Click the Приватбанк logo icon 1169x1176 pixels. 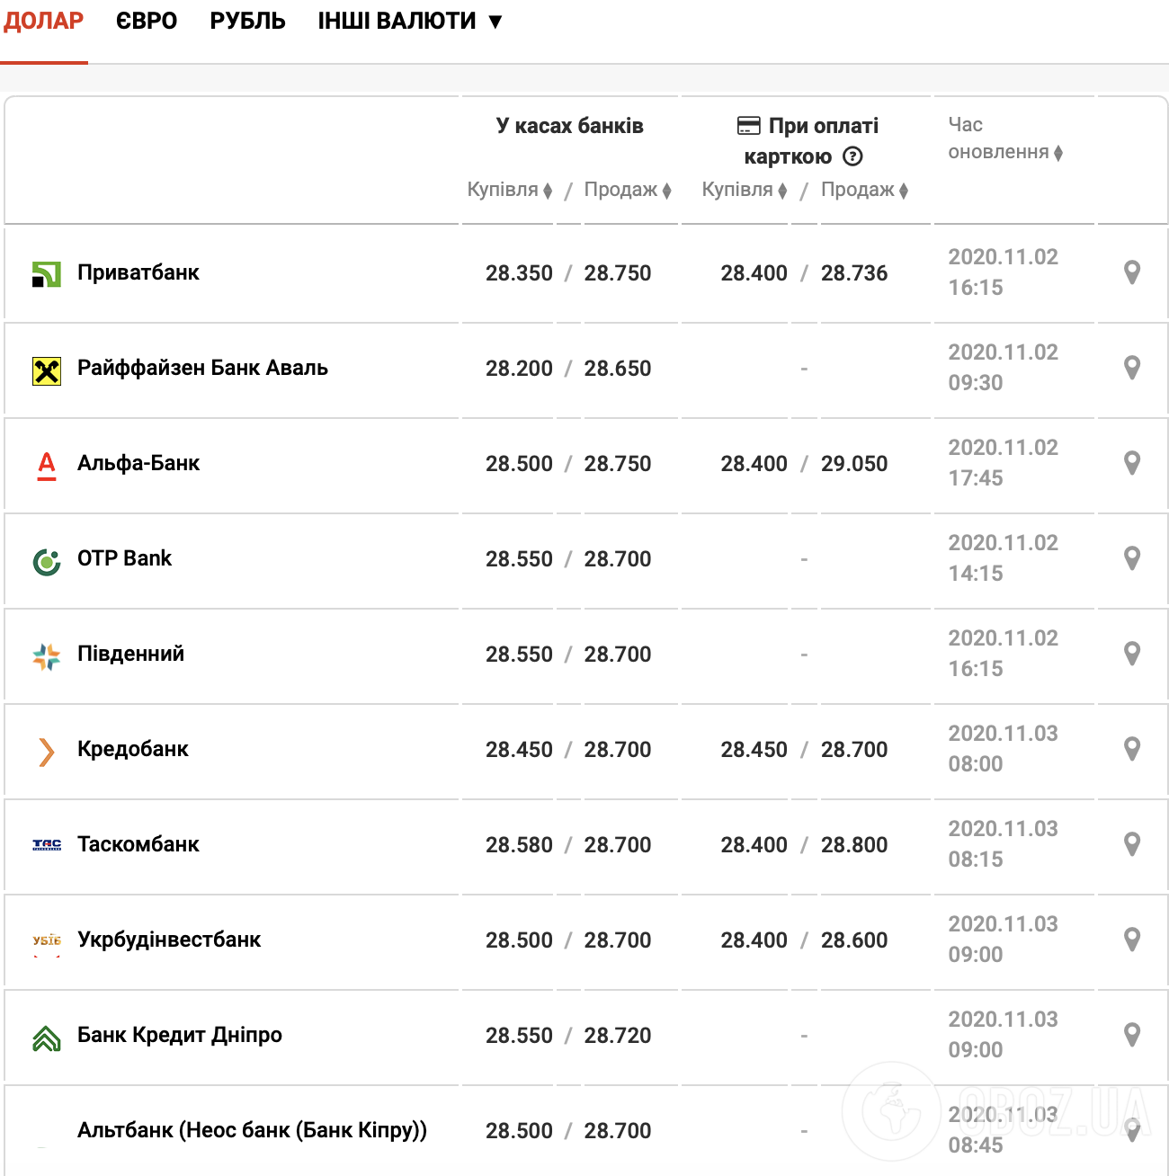point(47,274)
